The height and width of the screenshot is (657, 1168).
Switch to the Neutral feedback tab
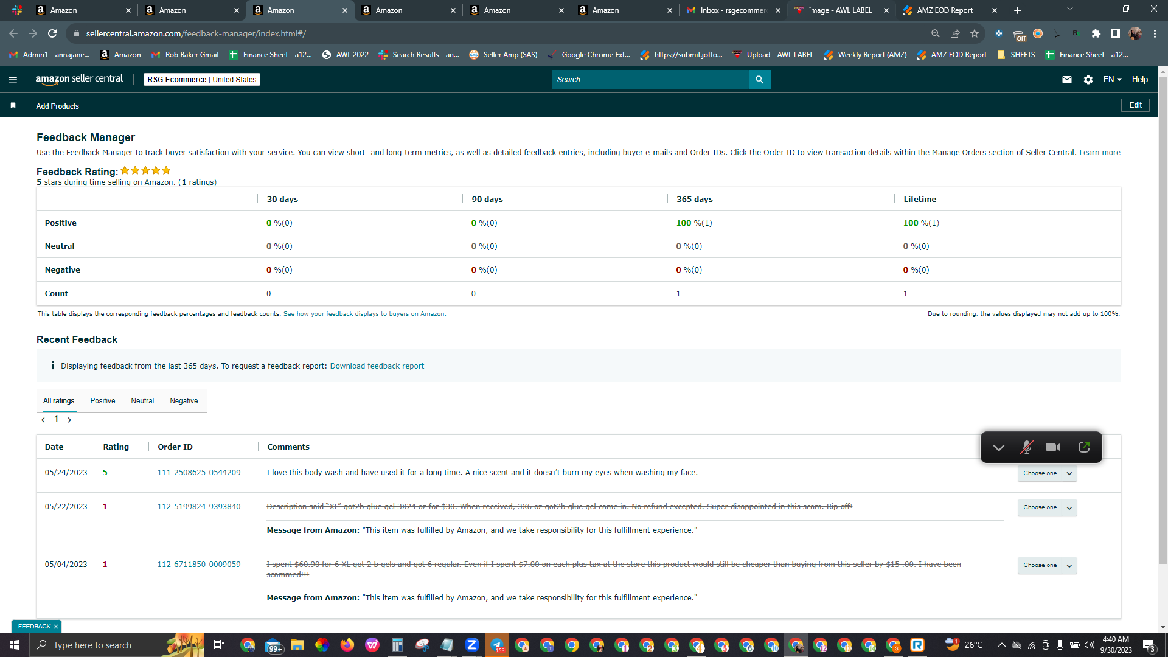[x=142, y=401]
